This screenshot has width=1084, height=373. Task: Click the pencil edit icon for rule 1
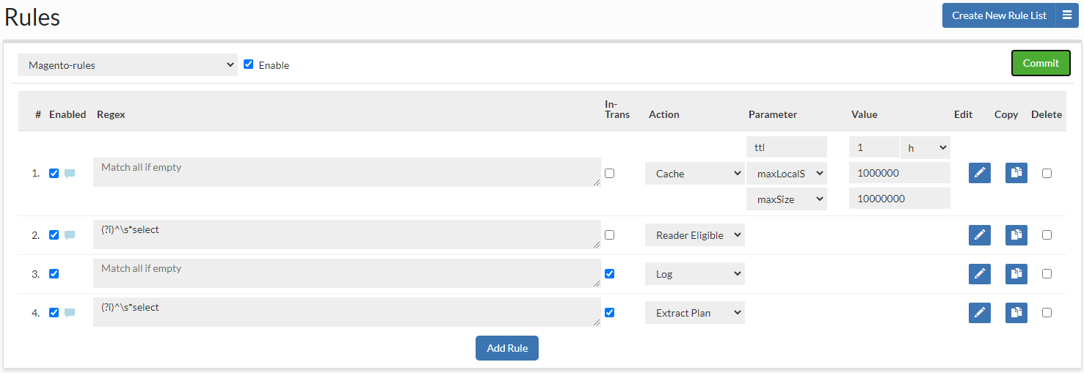pos(979,173)
